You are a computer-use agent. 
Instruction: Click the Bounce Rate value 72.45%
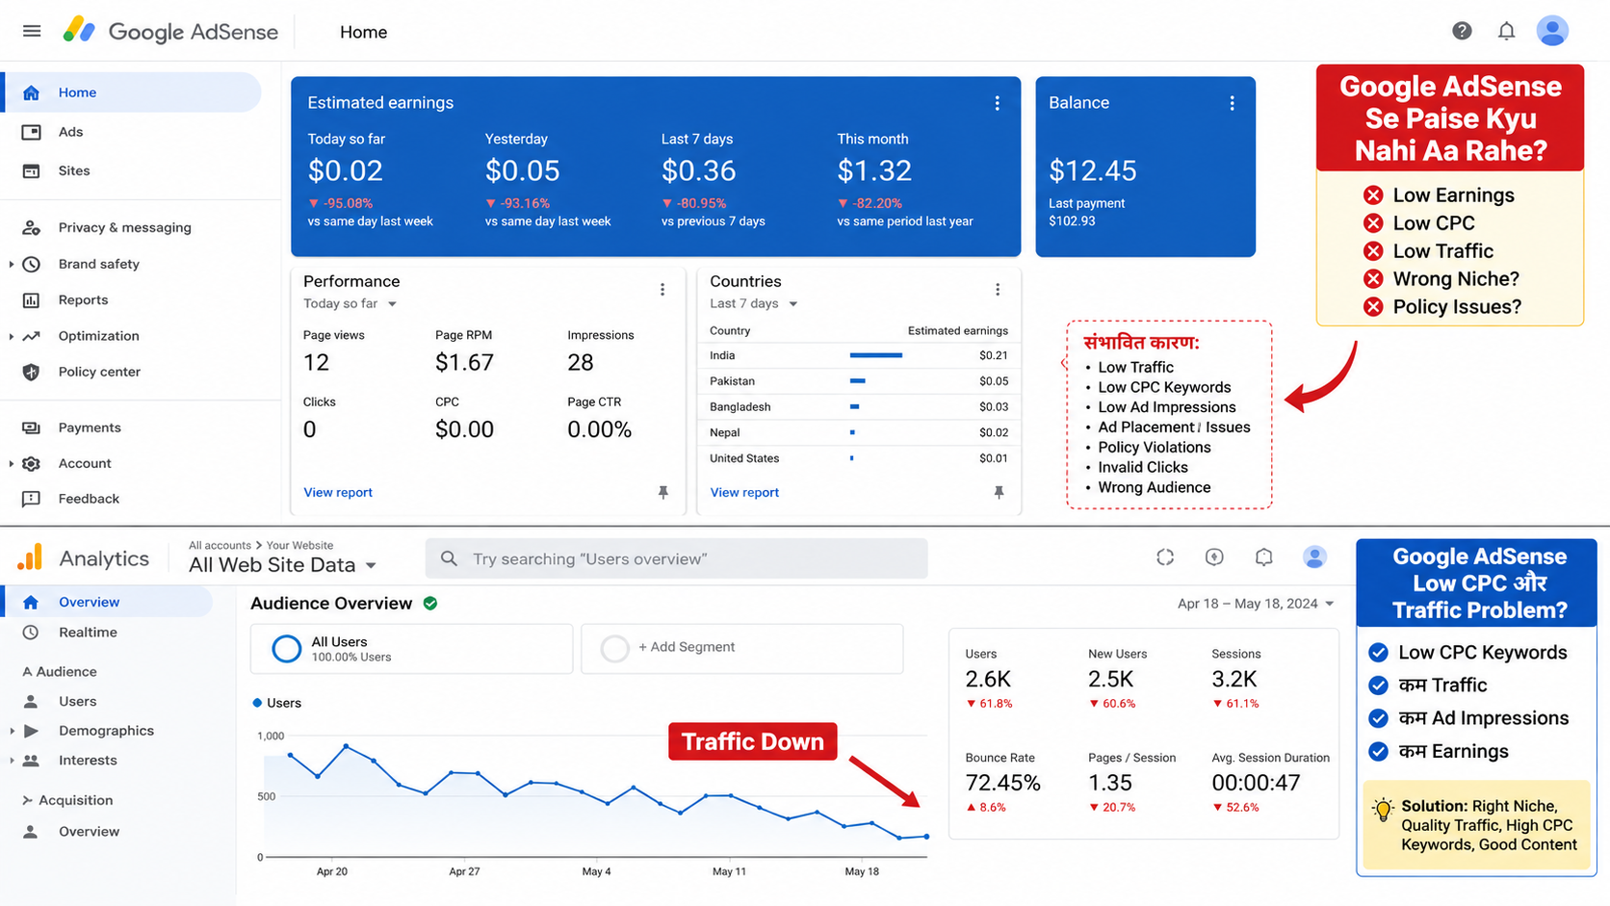1003,783
